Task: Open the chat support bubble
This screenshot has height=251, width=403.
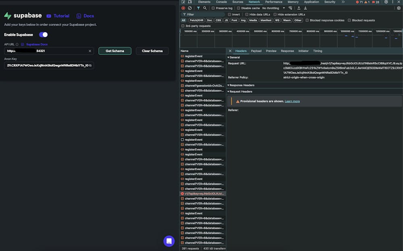Action: (169, 241)
